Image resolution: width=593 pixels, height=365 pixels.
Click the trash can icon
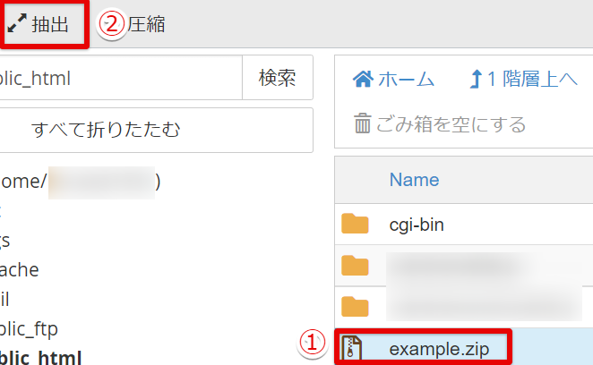pos(362,123)
